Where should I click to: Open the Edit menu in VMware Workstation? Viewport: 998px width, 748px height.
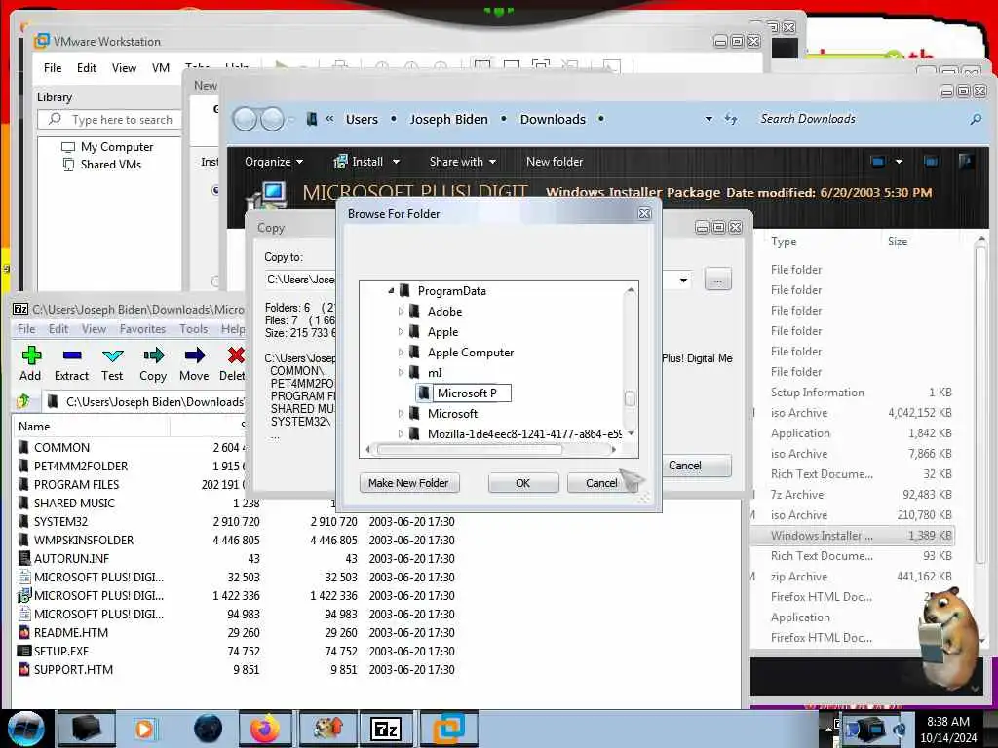click(87, 68)
